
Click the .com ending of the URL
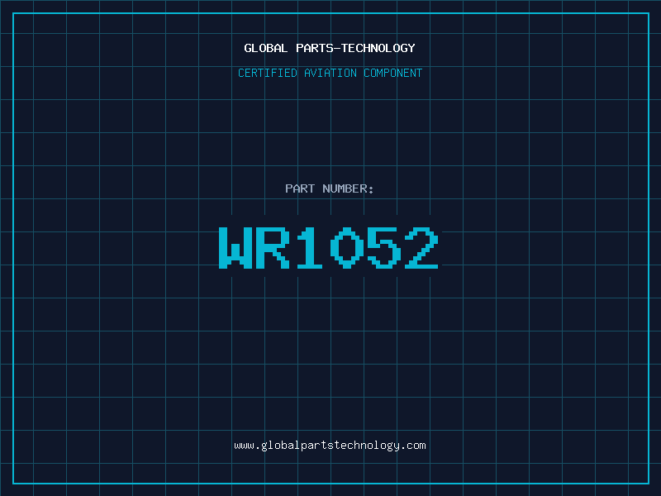(x=413, y=445)
